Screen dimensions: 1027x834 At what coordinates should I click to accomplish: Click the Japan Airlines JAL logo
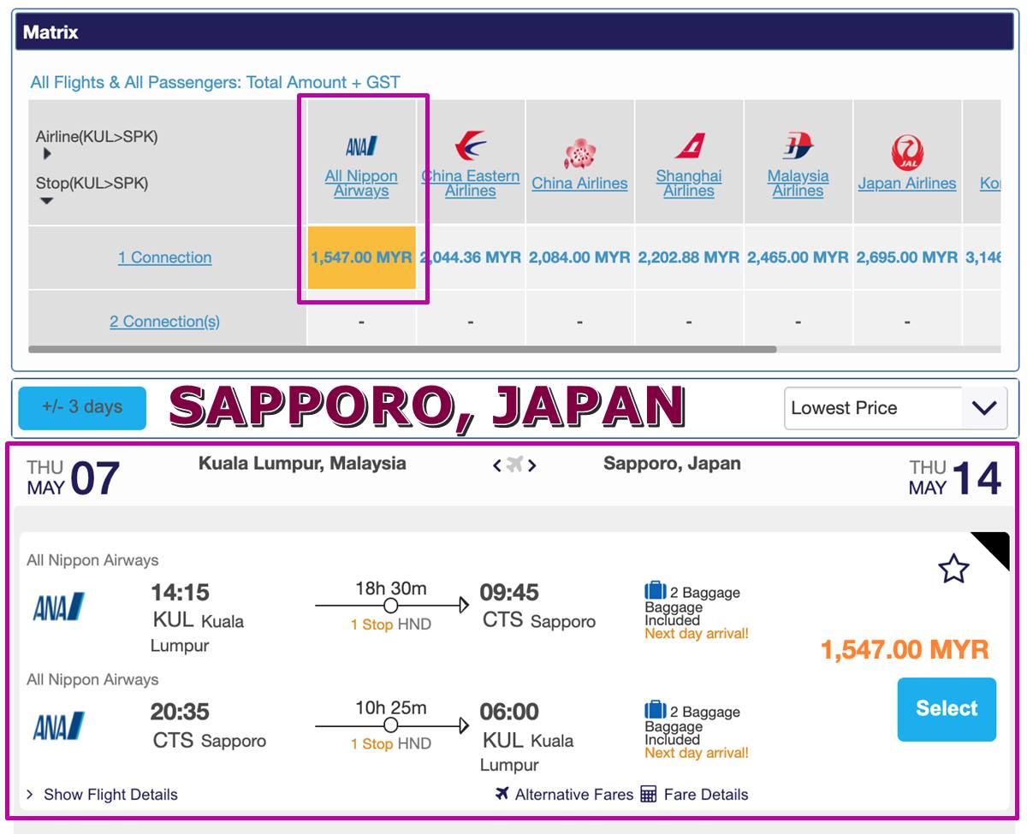click(907, 153)
